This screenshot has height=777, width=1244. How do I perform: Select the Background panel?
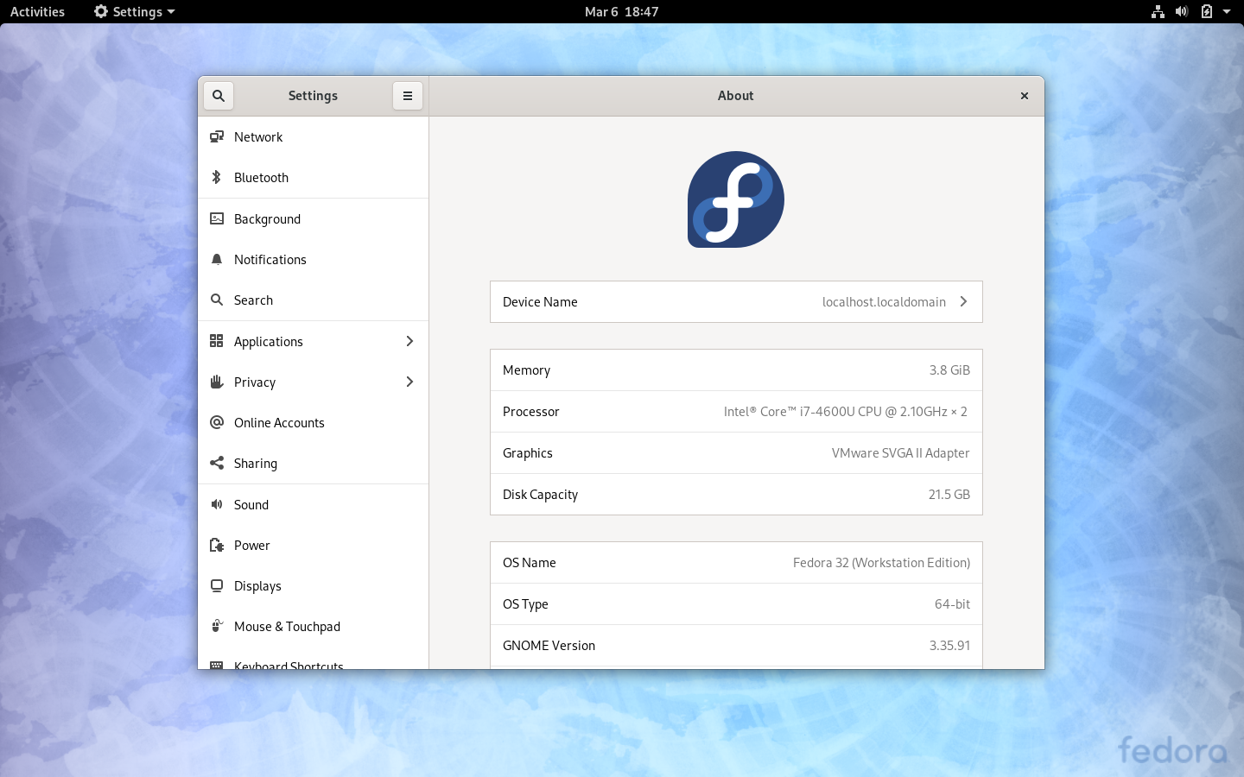click(313, 218)
